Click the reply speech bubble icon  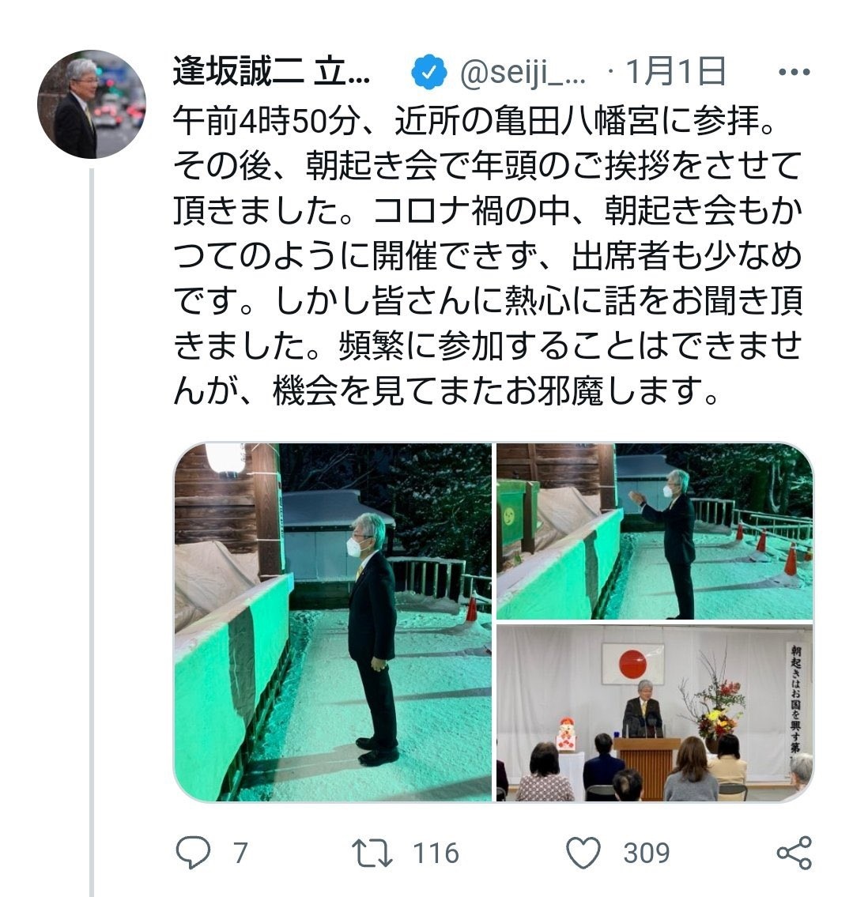pyautogui.click(x=193, y=853)
